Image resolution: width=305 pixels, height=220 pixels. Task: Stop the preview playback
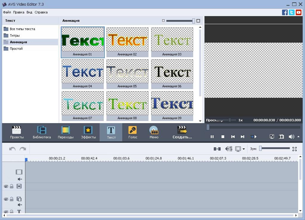click(223, 137)
